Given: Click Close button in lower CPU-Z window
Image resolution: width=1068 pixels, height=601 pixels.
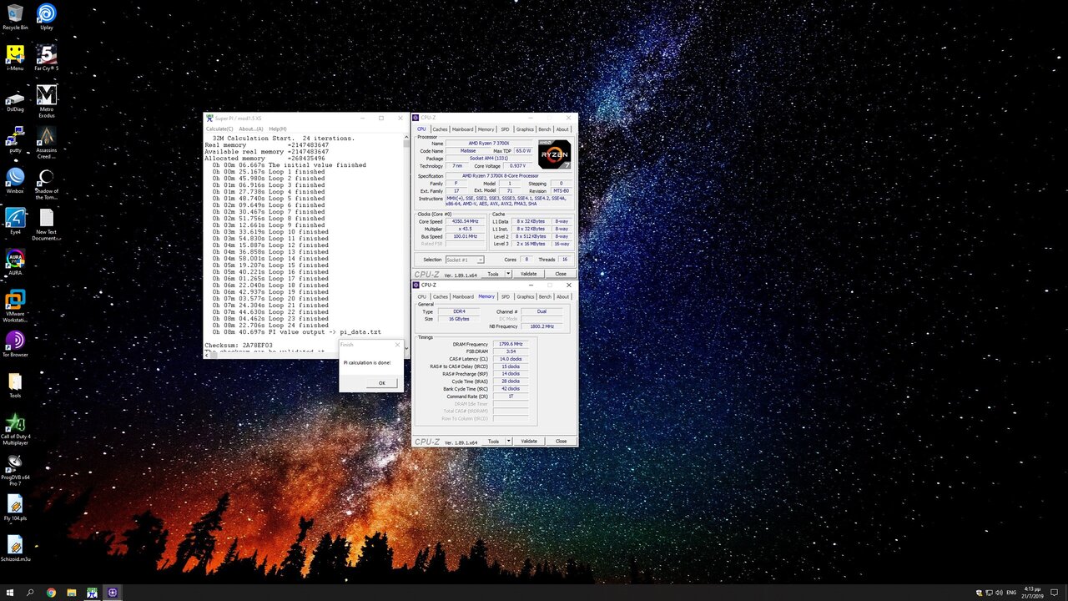Looking at the screenshot, I should pos(561,441).
